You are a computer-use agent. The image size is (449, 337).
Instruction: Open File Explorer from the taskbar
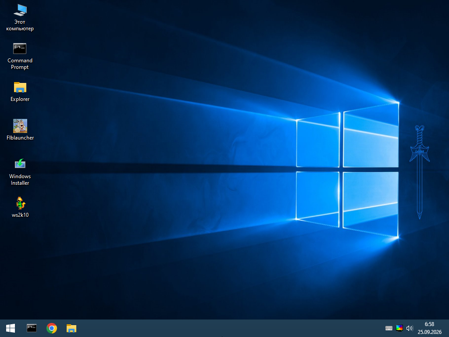(71, 328)
